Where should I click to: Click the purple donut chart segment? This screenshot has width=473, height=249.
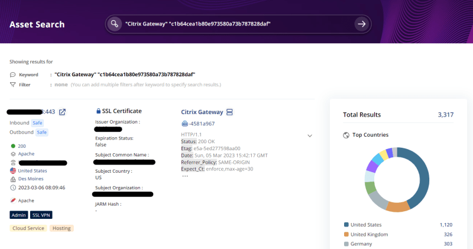(x=372, y=166)
